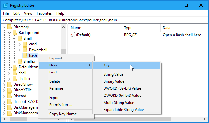Expand the DirectShow key
This screenshot has width=209, height=123.
pyautogui.click(x=4, y=85)
